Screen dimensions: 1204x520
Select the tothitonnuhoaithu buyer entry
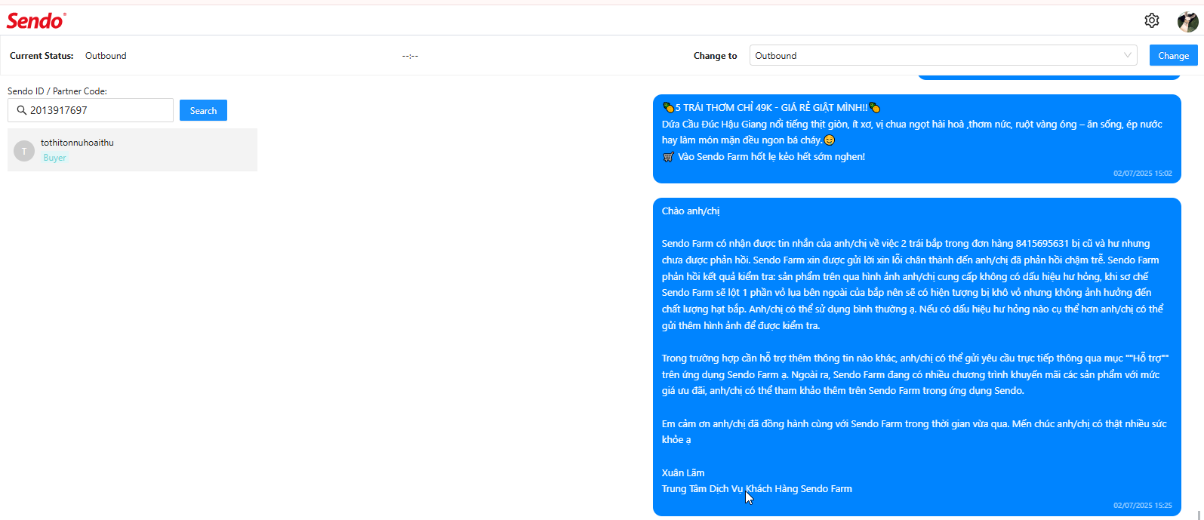coord(132,149)
